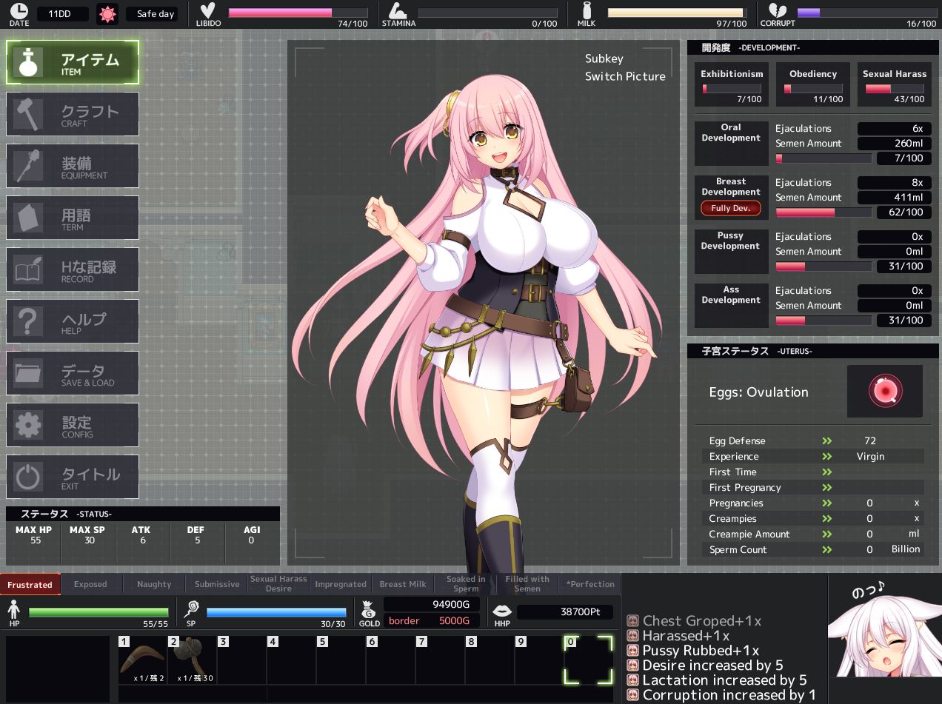Screen dimensions: 942x704
Task: Click the Craft hammer icon
Action: [28, 114]
